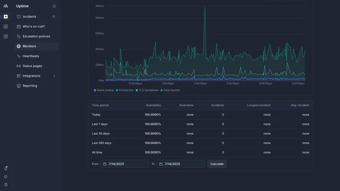Select the Monitors globe icon
340x191 pixels.
click(x=19, y=46)
